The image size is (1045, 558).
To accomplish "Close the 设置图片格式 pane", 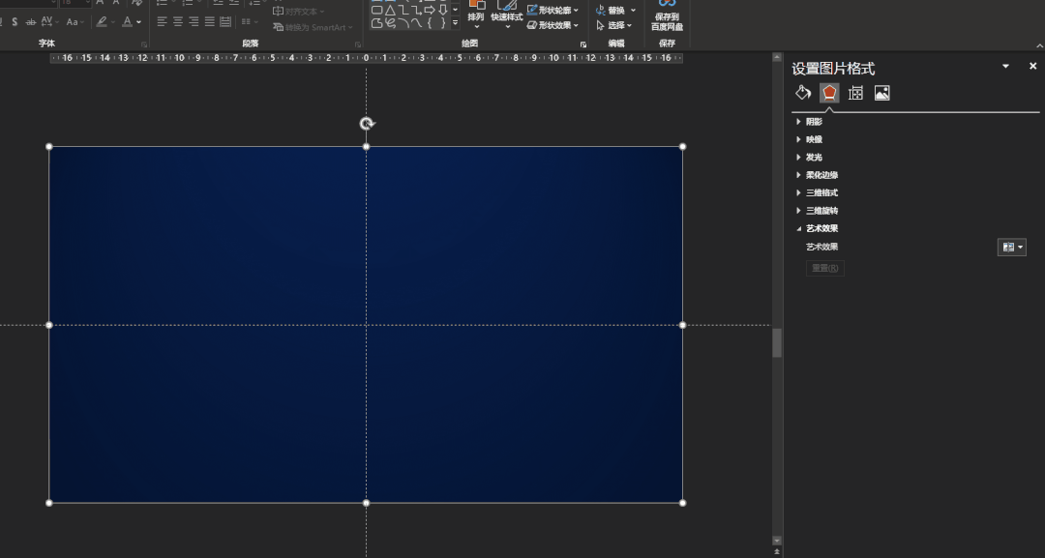I will [x=1032, y=67].
